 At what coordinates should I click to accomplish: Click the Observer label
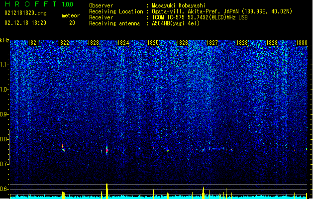pyautogui.click(x=101, y=5)
